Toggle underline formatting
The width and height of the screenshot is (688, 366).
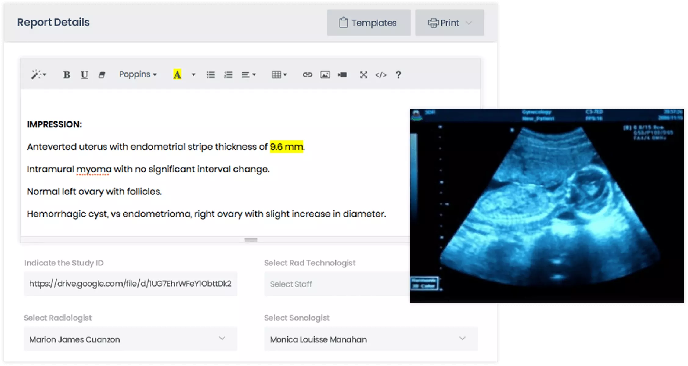pos(84,74)
